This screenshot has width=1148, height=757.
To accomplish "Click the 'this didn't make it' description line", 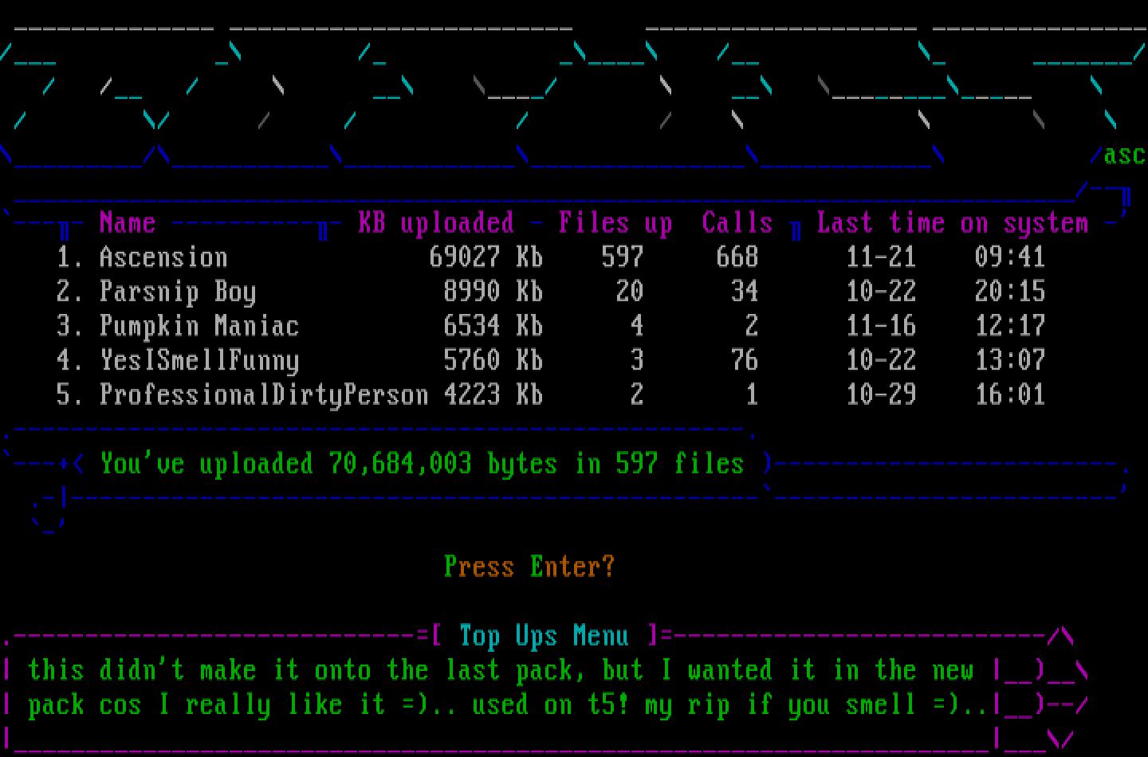I will coord(501,670).
